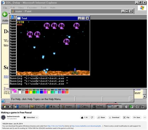This screenshot has width=148, height=130.
Task: Click the score '7228' in the Test game
Action: coord(20,22)
